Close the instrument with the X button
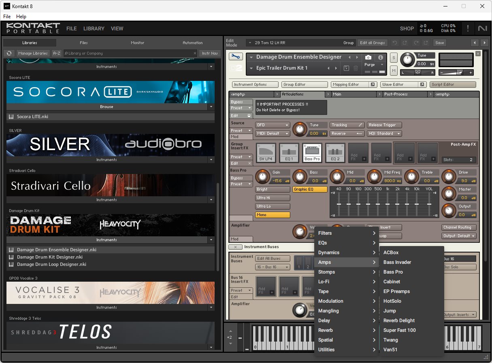This screenshot has width=492, height=363. pos(478,53)
